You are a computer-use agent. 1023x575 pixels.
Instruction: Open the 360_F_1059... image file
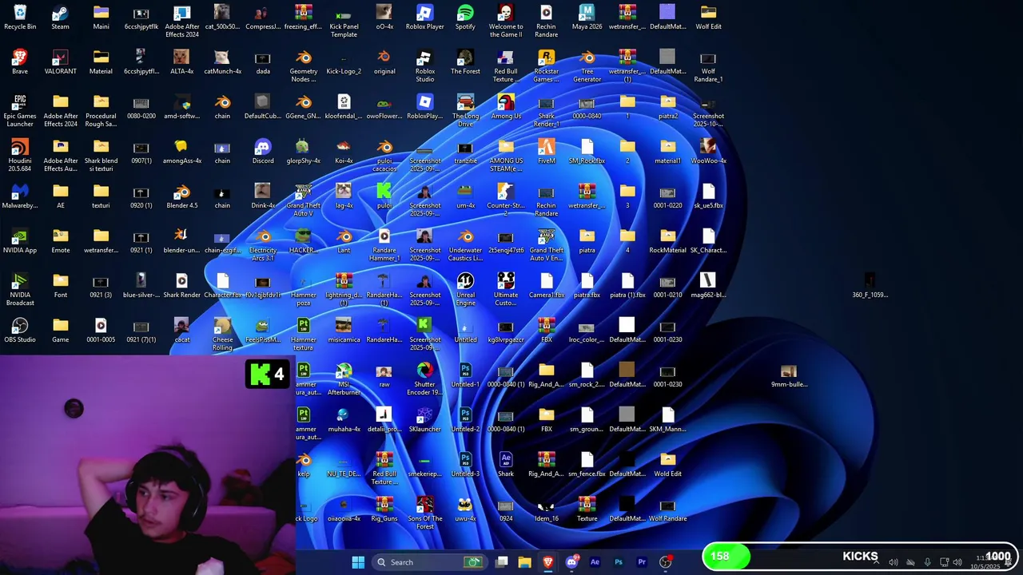(870, 286)
